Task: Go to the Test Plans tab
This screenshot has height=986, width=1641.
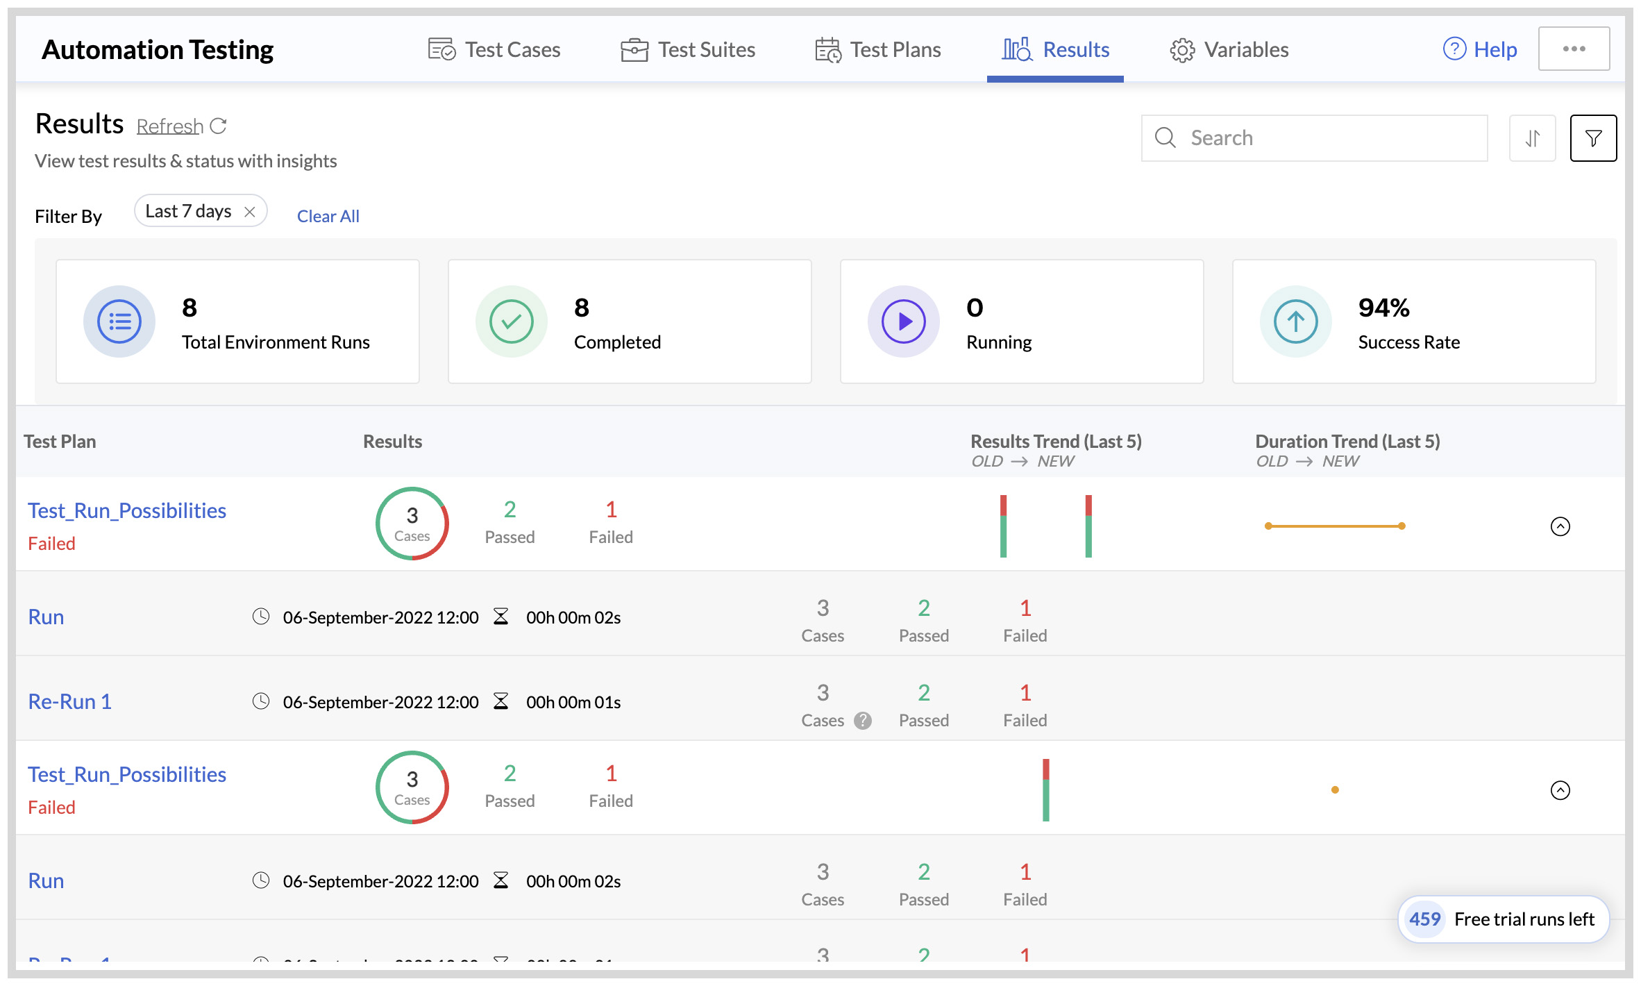Action: [x=877, y=49]
